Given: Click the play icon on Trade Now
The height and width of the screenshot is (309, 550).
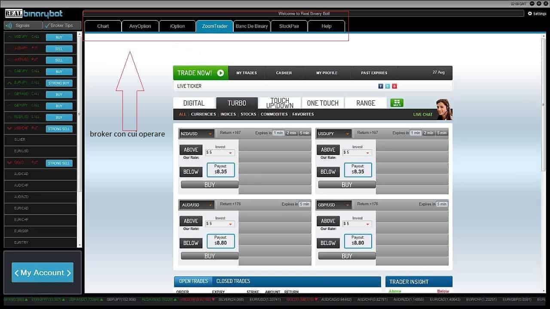Looking at the screenshot, I should pos(220,73).
